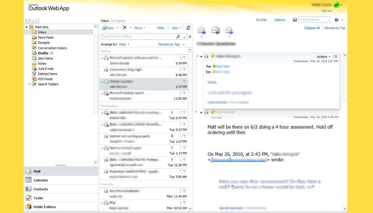Open the Actions menu in message
The width and height of the screenshot is (373, 213).
pos(323,57)
